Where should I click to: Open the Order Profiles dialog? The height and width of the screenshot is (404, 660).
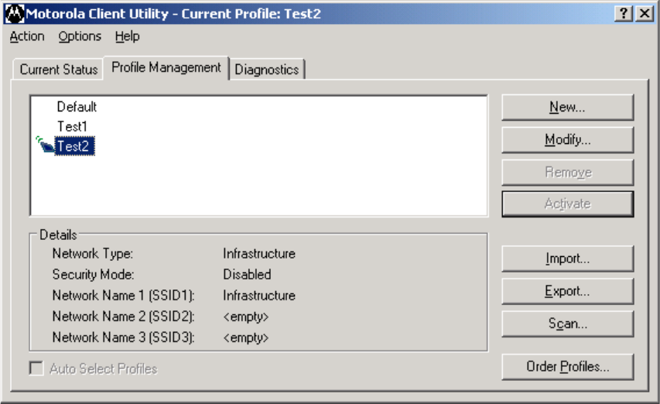coord(567,367)
